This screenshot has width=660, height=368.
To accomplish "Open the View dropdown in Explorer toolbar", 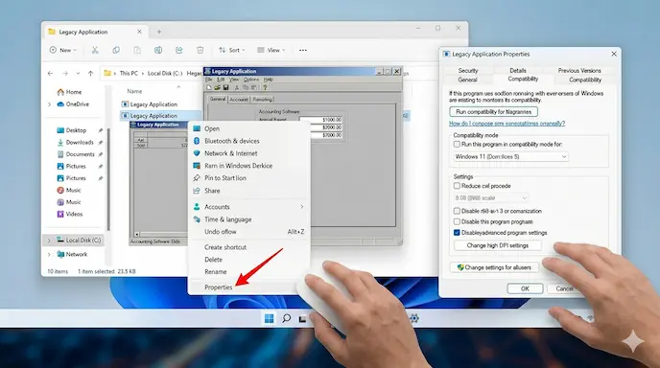I will [x=271, y=50].
